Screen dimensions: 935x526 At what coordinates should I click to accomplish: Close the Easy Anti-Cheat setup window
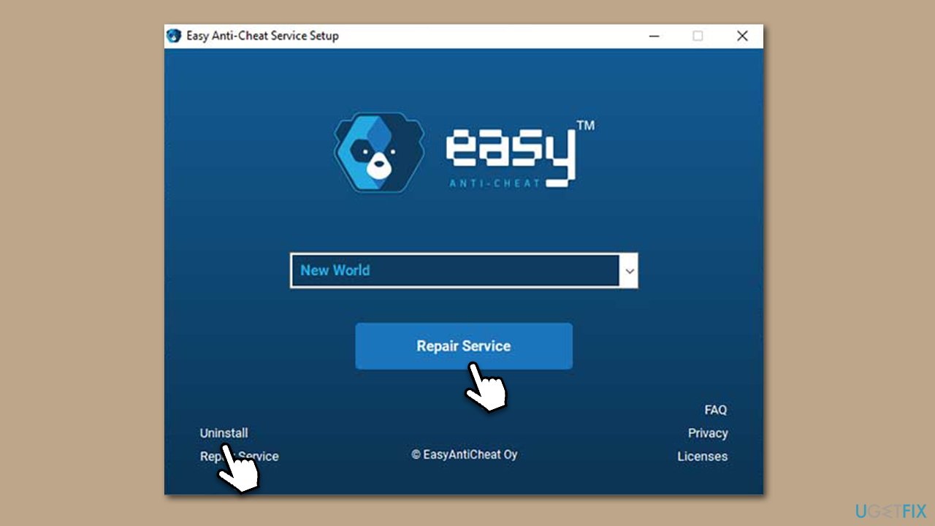[x=742, y=36]
